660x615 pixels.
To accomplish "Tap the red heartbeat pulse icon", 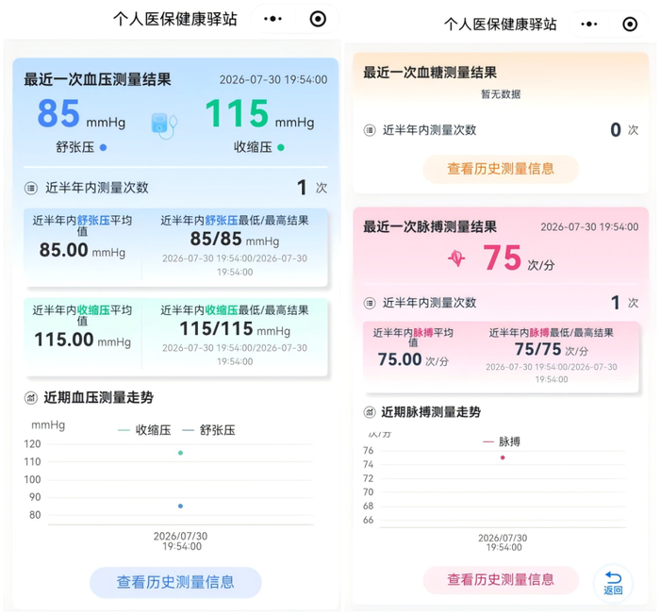I will click(456, 258).
